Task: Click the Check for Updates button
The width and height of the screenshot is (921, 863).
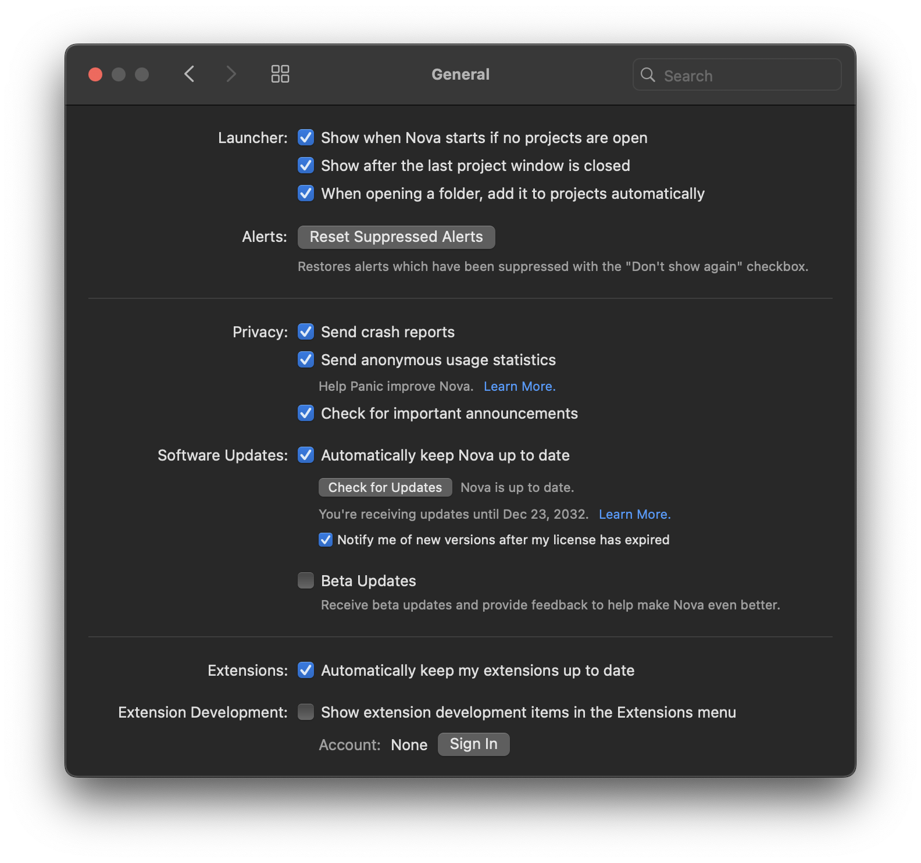Action: [385, 487]
